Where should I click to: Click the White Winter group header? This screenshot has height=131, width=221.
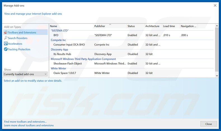[x=58, y=68]
